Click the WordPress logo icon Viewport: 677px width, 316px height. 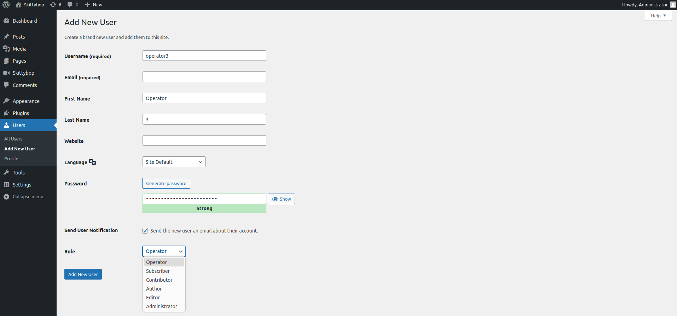6,5
